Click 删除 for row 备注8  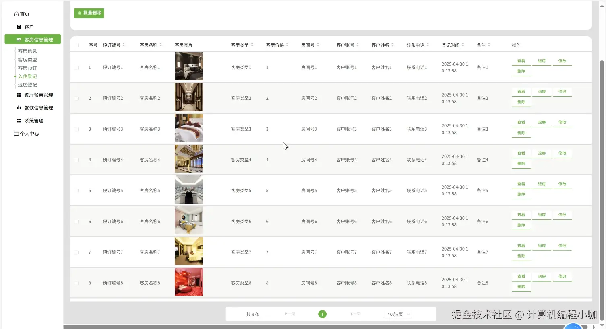coord(521,287)
